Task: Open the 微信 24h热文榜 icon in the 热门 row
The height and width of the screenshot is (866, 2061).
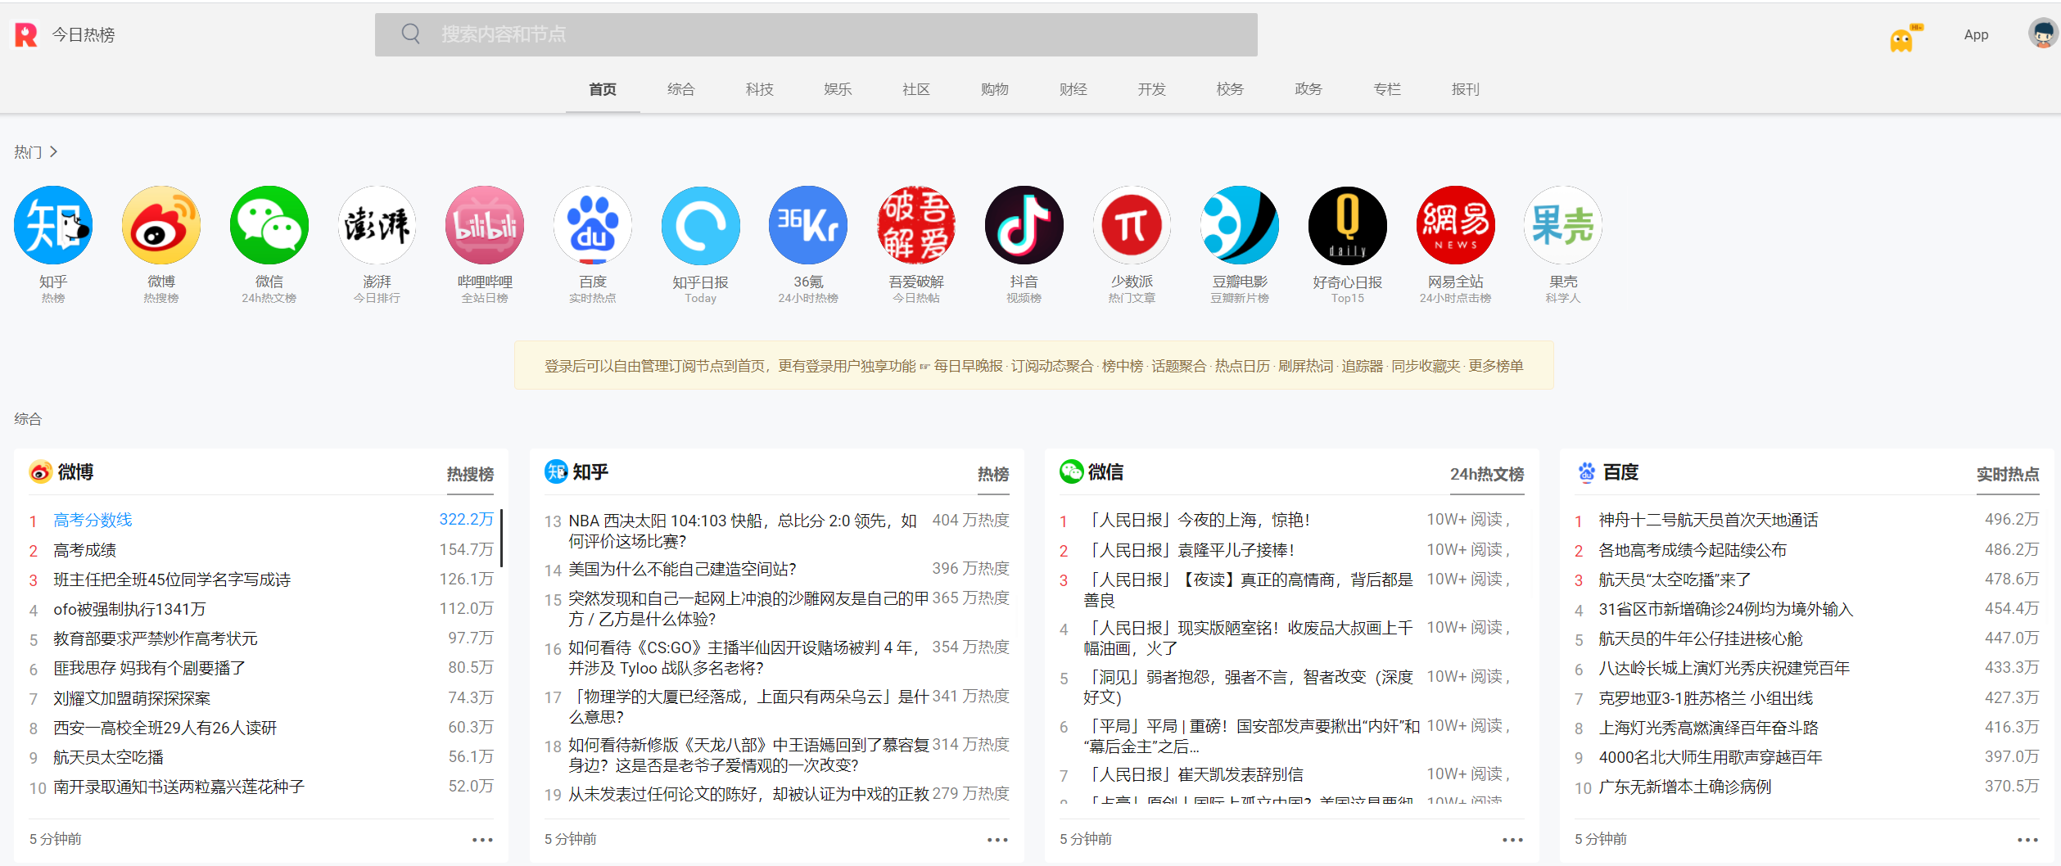Action: (269, 225)
